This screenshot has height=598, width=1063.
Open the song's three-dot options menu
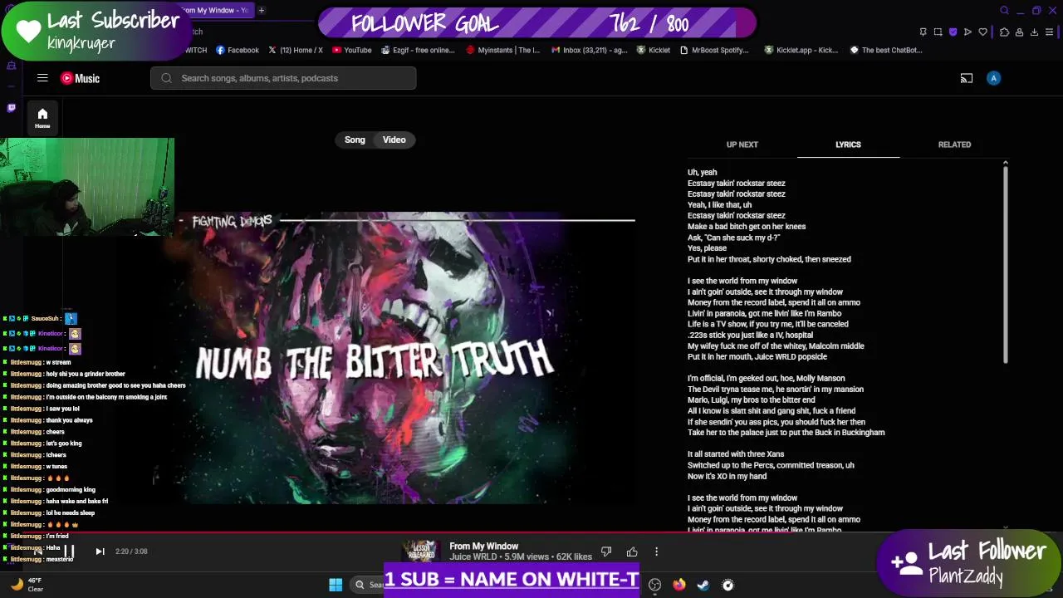coord(656,551)
